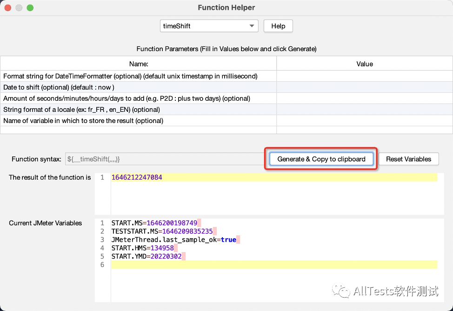This screenshot has width=453, height=311.
Task: Click the JMeterThread.last_sample_ok=true line
Action: pos(174,240)
